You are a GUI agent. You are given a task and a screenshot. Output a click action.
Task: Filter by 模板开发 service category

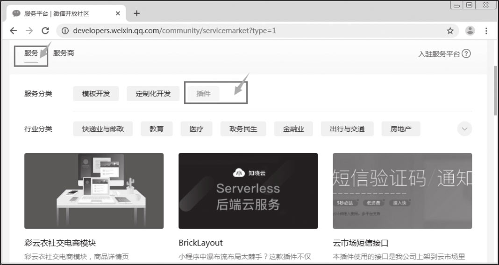[96, 94]
